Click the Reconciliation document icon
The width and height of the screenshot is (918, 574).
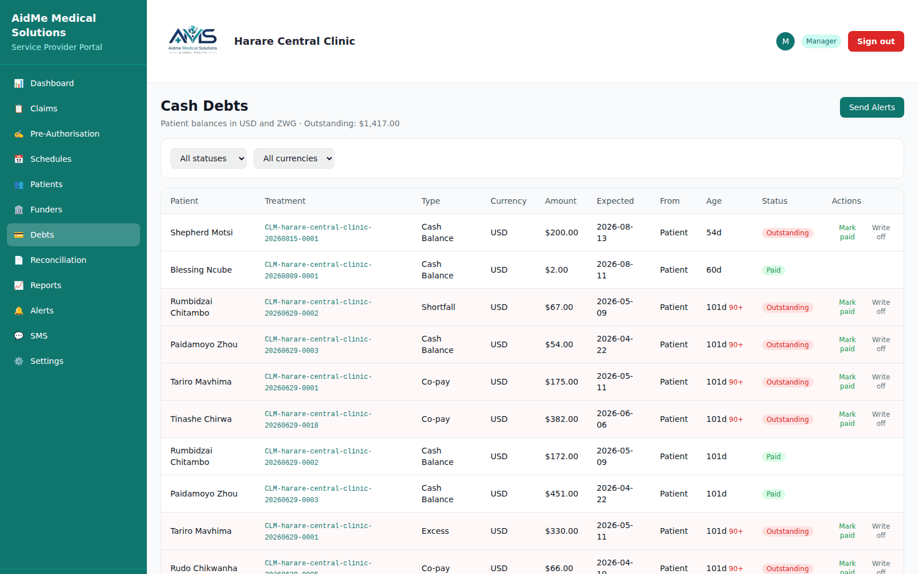[x=19, y=260]
